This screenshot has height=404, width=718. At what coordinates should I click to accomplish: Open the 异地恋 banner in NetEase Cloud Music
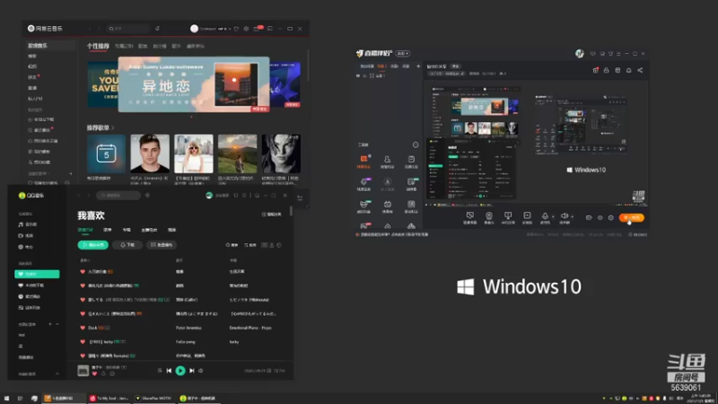[x=194, y=84]
